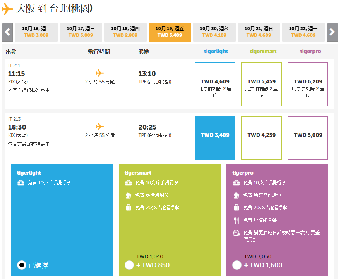Click the strikethrough price TWD 3,050
Viewport: 341px width, 279px height.
pyautogui.click(x=258, y=256)
